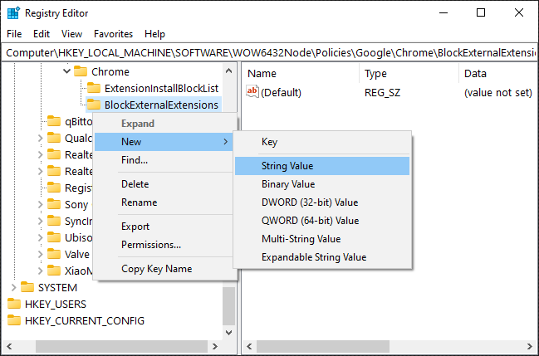Click the Chrome folder icon in tree
The image size is (539, 356).
[x=81, y=71]
